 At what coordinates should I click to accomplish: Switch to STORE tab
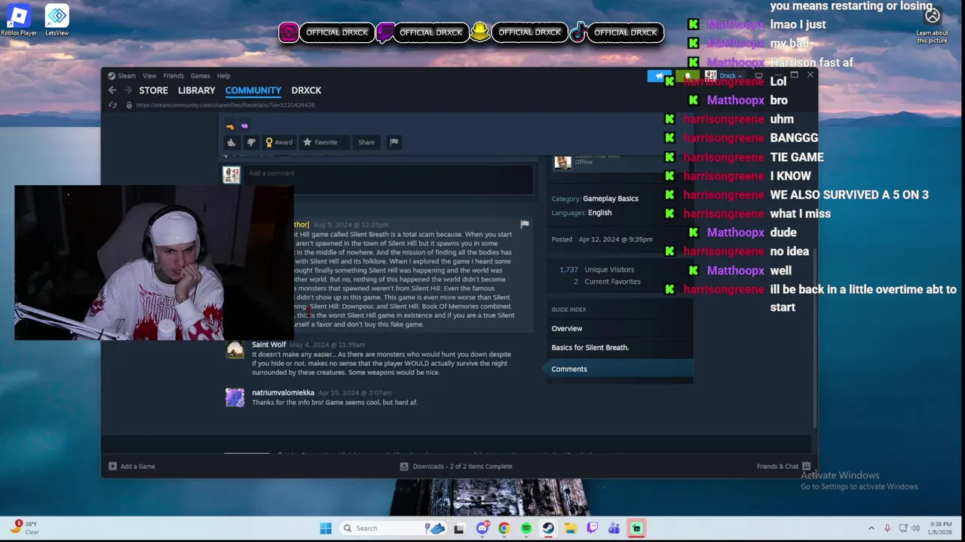pyautogui.click(x=154, y=90)
